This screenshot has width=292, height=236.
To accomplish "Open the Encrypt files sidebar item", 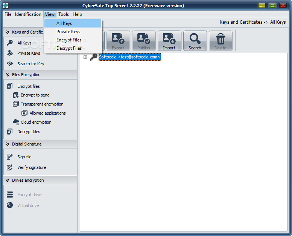I will (29, 86).
